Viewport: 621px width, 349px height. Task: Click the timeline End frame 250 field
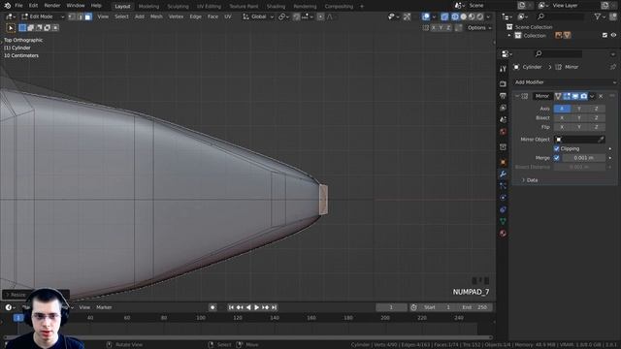[x=474, y=307]
